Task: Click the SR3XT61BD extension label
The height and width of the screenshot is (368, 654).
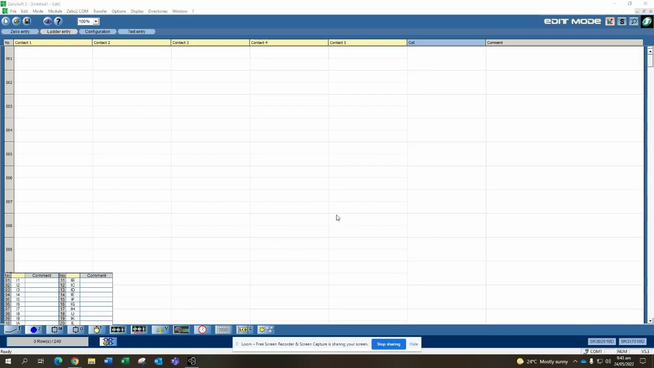Action: tap(633, 341)
